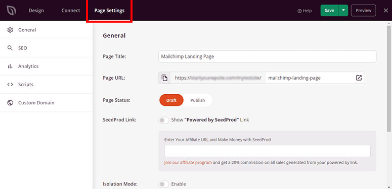Click the Page Title input field
392x189 pixels.
tap(267, 56)
